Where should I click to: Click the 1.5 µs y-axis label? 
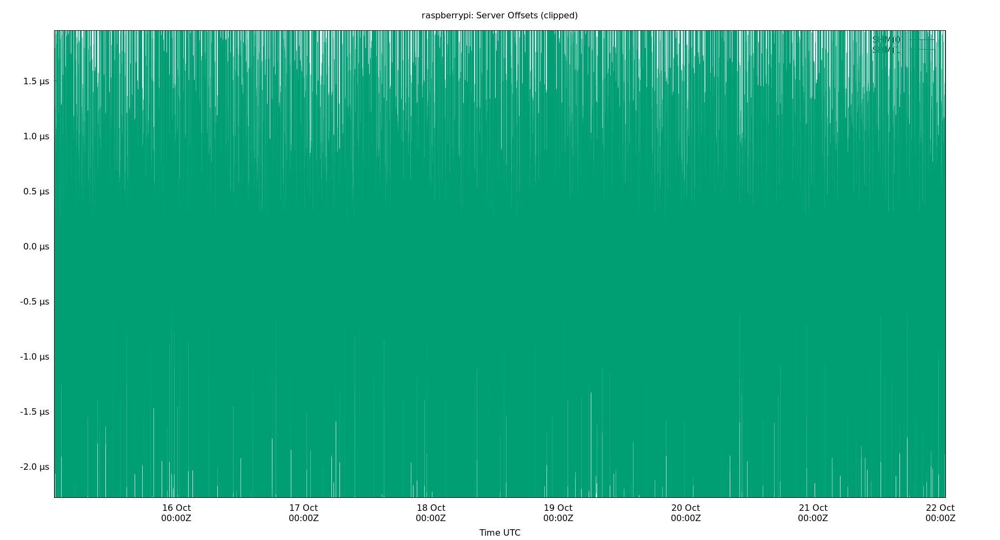pos(36,81)
